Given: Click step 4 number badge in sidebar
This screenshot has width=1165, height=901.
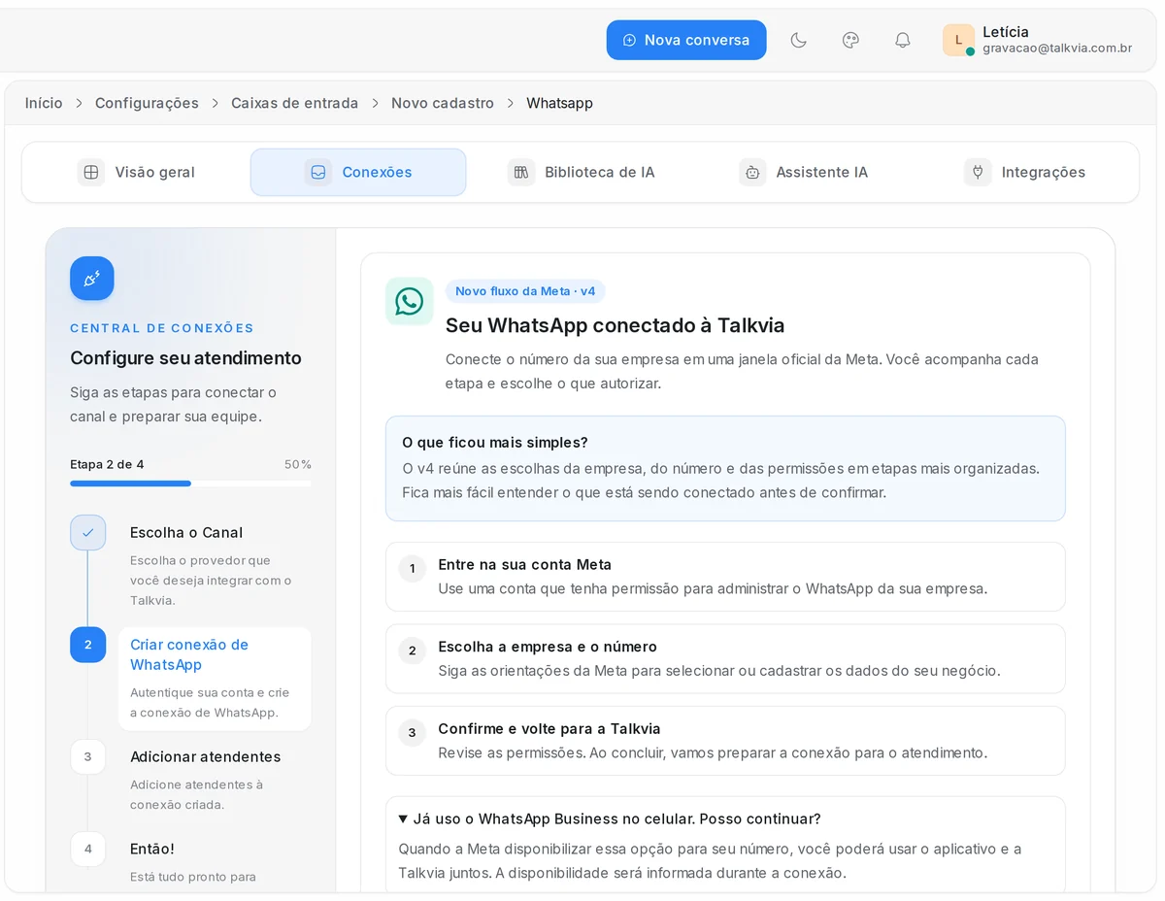Looking at the screenshot, I should 87,849.
